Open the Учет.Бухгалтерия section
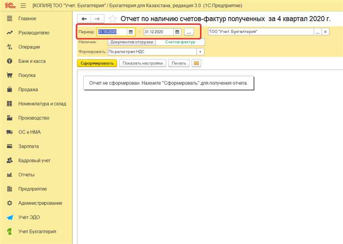343x244 pixels. click(37, 231)
